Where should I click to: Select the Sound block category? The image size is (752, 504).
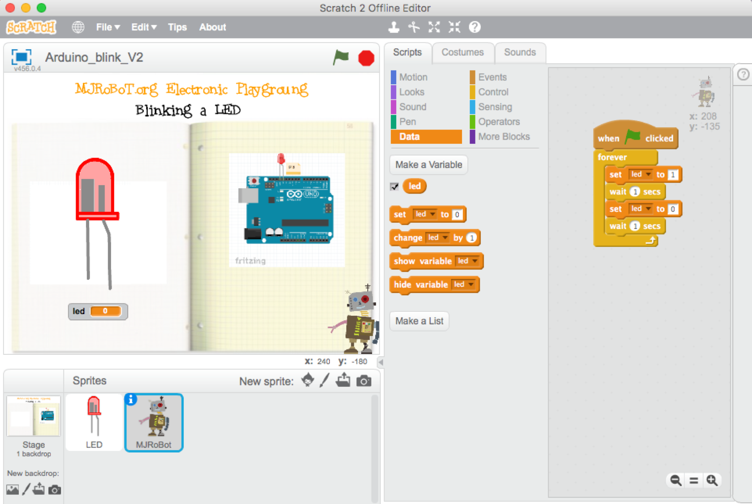pyautogui.click(x=413, y=107)
